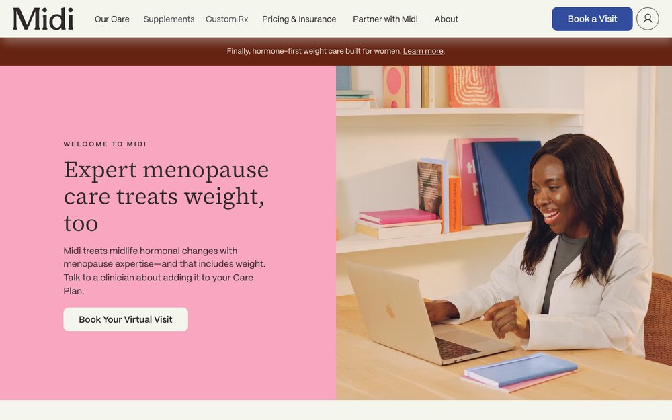The width and height of the screenshot is (672, 420).
Task: Click Book Your Virtual Visit button
Action: [126, 319]
